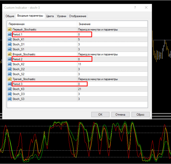Click the Переменная column header
The image size is (171, 164).
[x=42, y=24]
